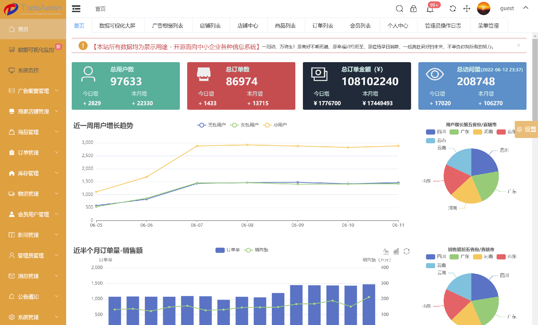Click the sidebar collapse hamburger icon
538x325 pixels.
tap(76, 9)
